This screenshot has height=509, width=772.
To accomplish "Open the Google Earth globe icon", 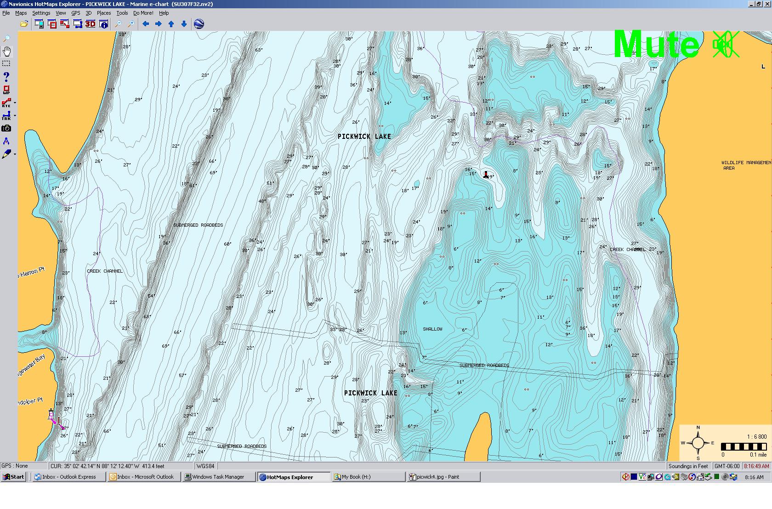I will [199, 24].
